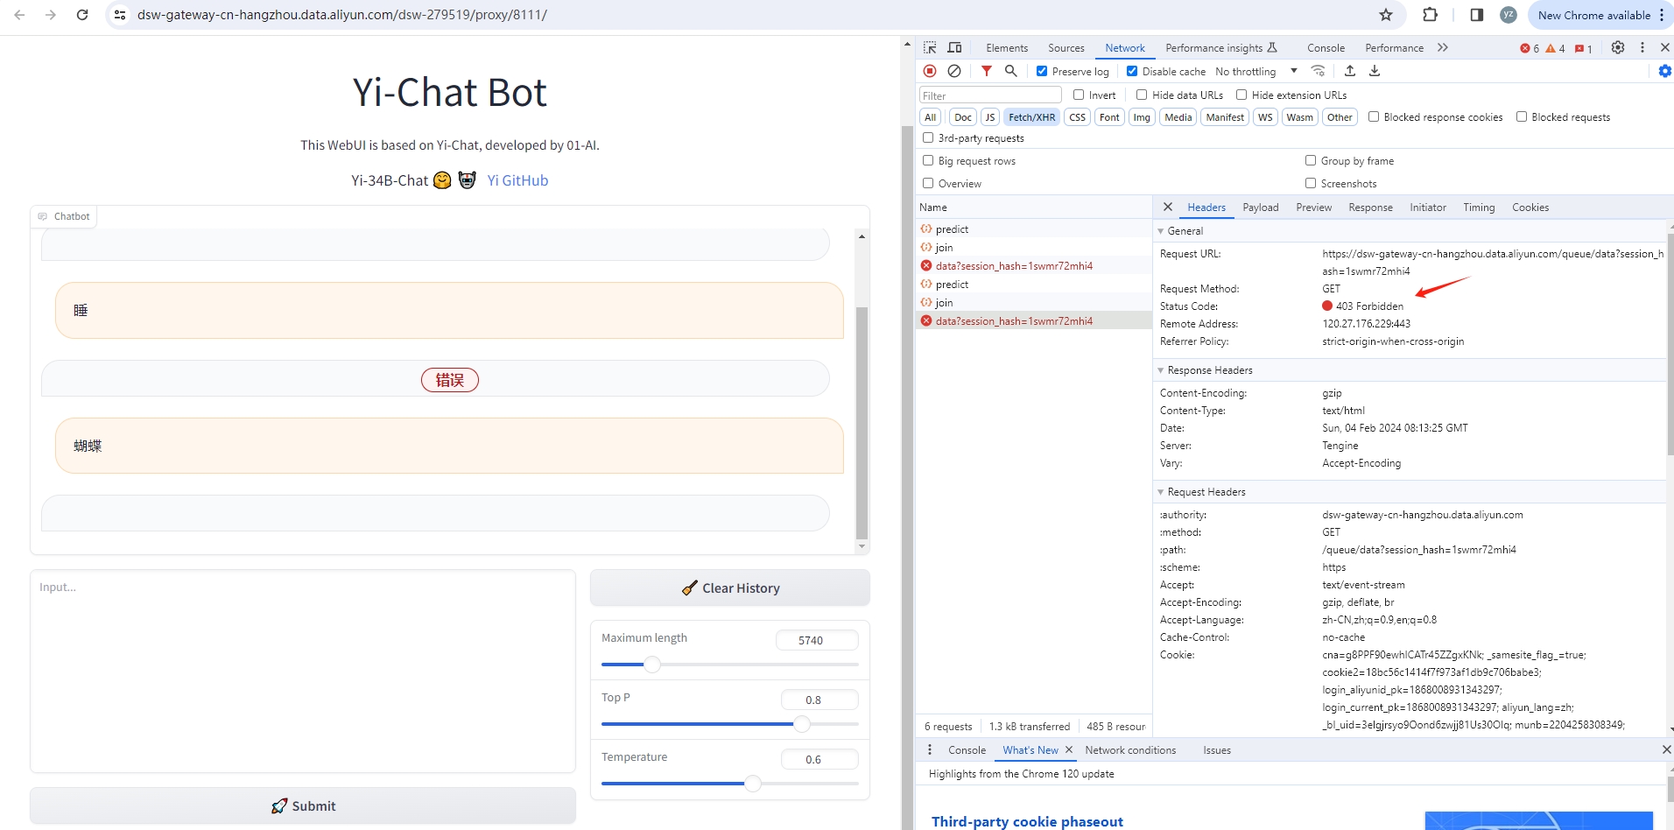This screenshot has width=1674, height=830.
Task: Switch to the Sources panel
Action: 1066,48
